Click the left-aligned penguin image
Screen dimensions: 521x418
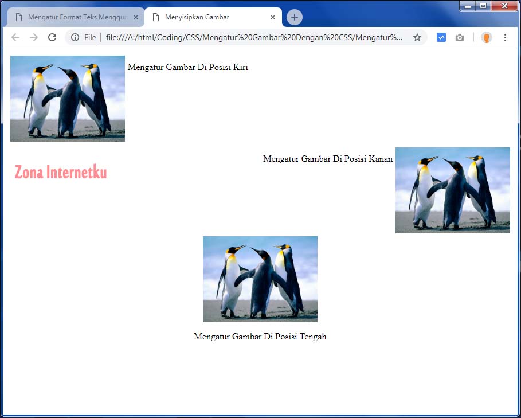pos(68,99)
